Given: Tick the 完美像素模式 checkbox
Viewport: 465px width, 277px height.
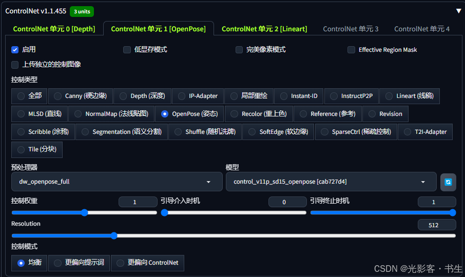Looking at the screenshot, I should (239, 49).
